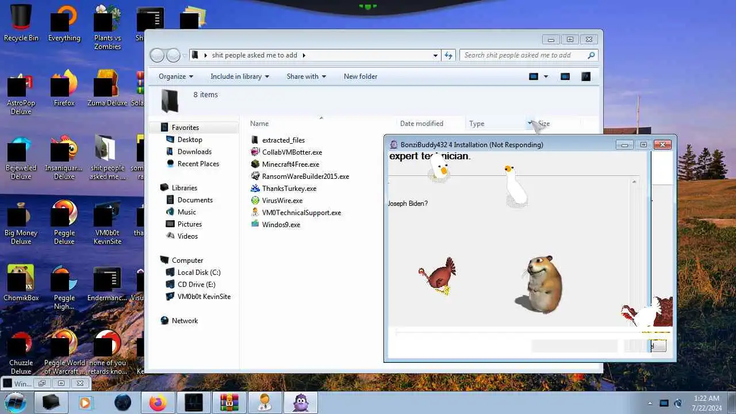Click the Explorer search box
This screenshot has width=736, height=414.
pos(529,55)
